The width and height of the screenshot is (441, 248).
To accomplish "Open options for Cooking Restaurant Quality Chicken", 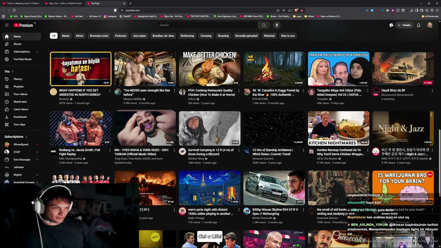I will pos(239,91).
